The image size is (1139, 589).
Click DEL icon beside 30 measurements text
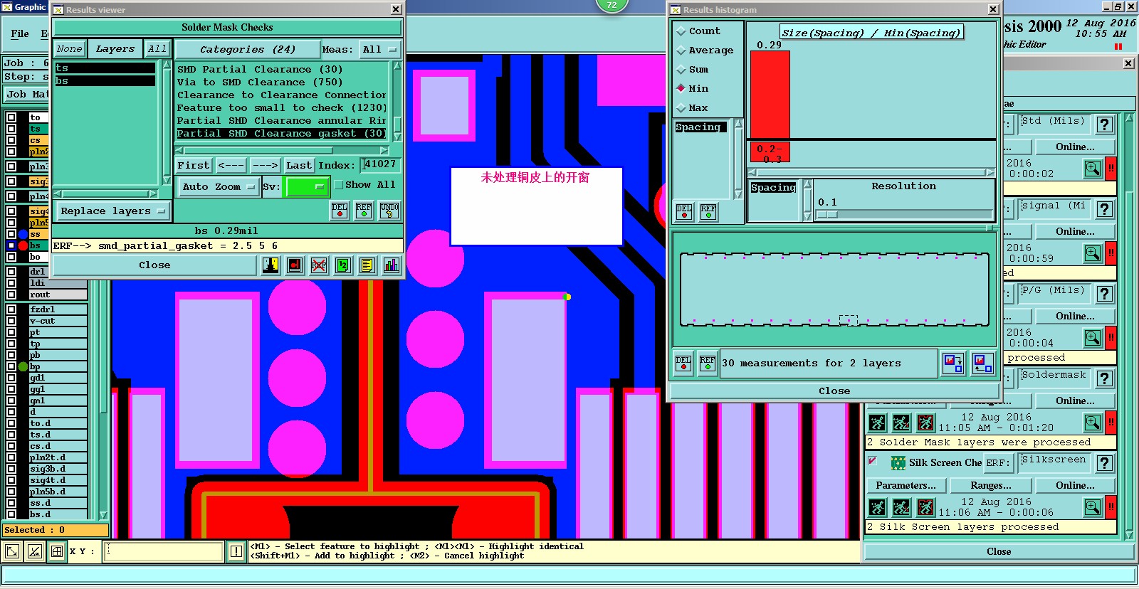pos(683,364)
